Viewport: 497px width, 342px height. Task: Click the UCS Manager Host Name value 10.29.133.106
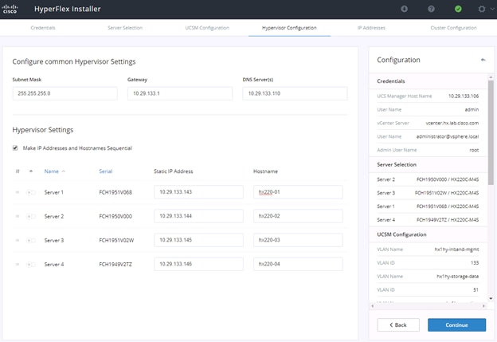[464, 96]
